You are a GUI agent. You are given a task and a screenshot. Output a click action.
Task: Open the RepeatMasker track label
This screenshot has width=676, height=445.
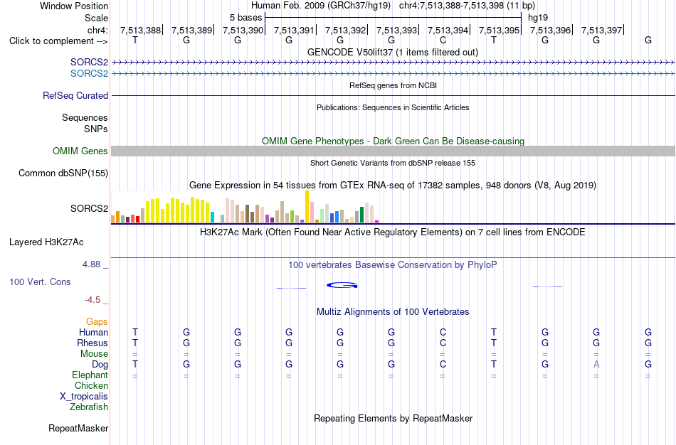tap(78, 428)
